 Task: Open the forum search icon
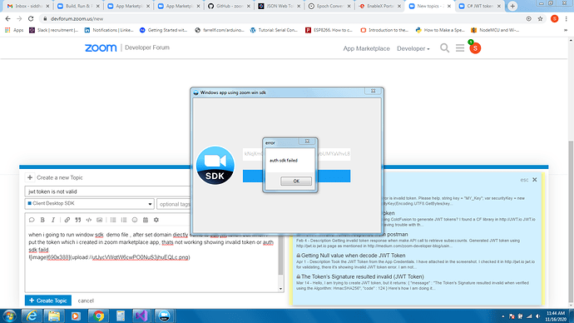pyautogui.click(x=444, y=48)
